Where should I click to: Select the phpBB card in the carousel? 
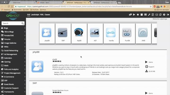point(47,34)
